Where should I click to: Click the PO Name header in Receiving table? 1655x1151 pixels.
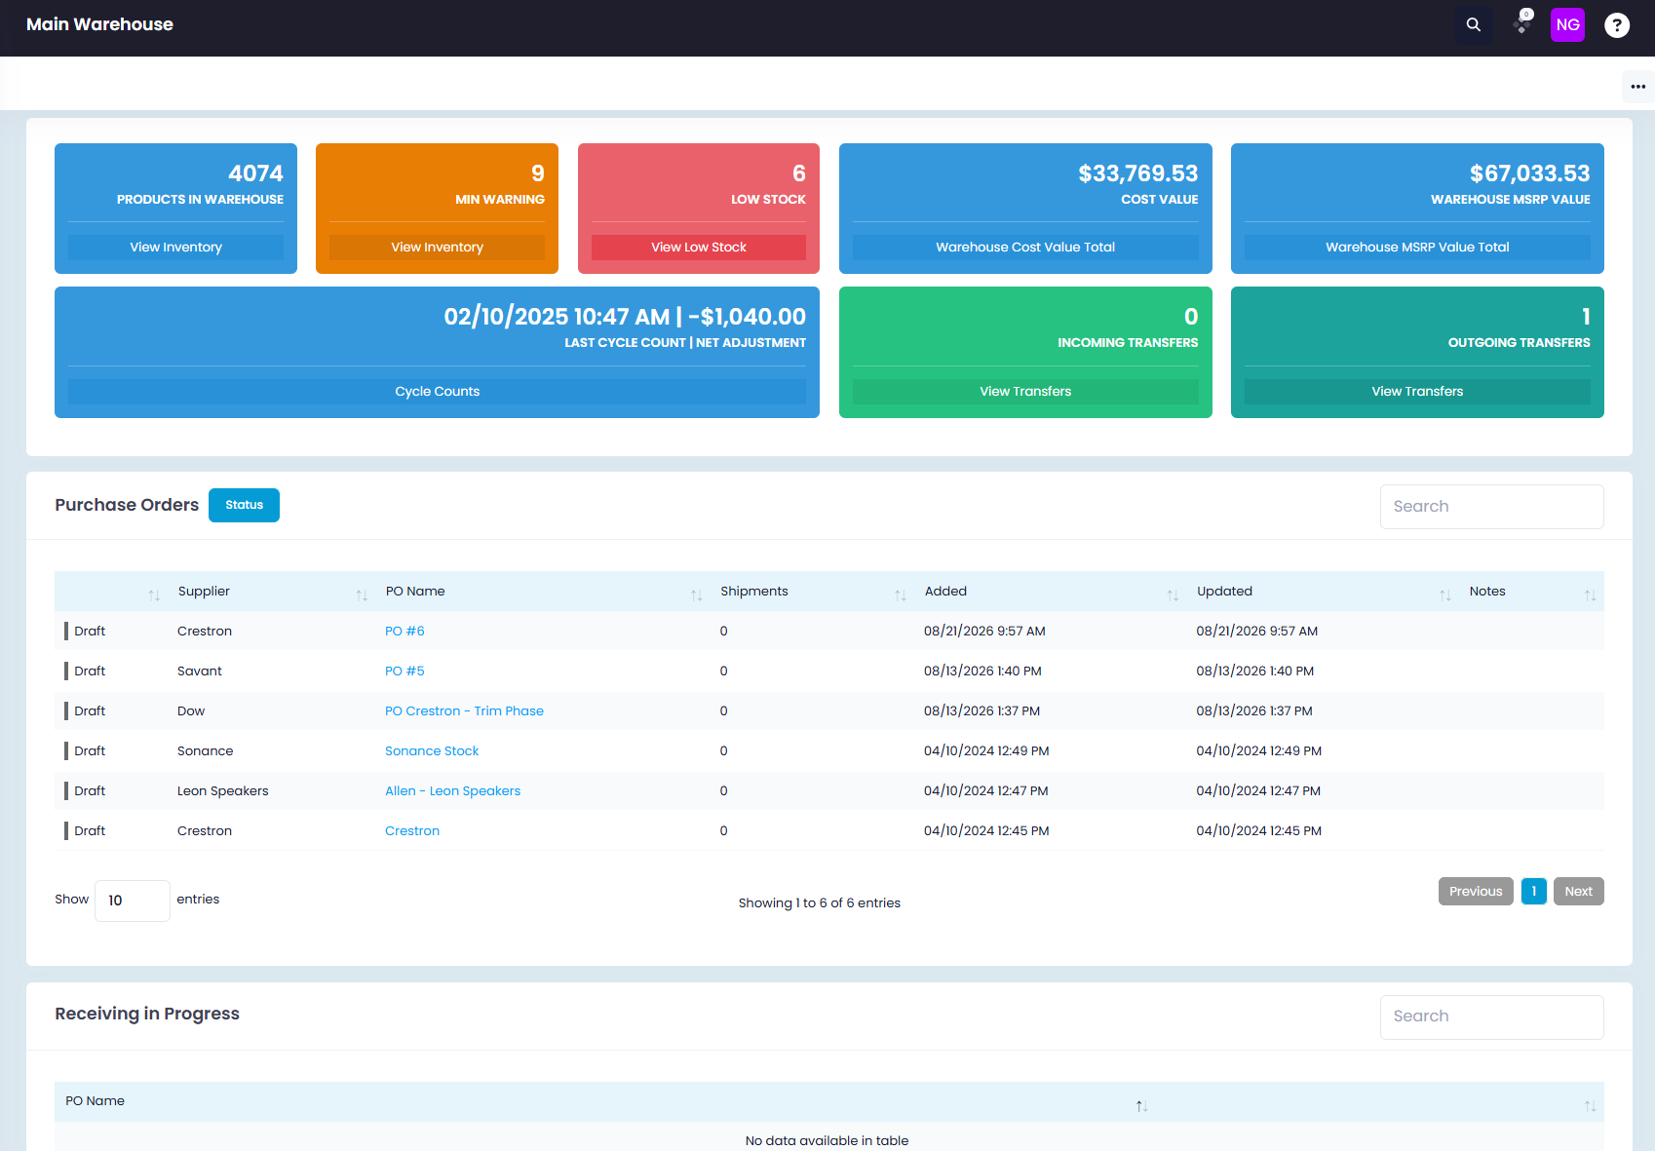[x=95, y=1101]
